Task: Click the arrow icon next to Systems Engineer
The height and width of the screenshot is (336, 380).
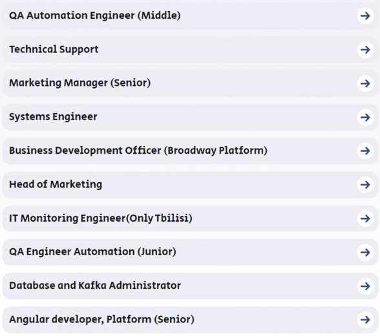Action: (x=365, y=118)
